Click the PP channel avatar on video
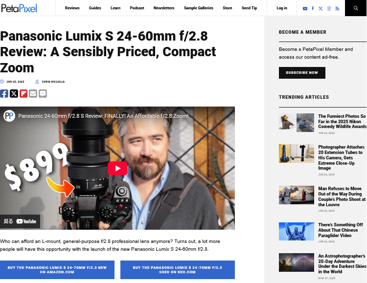Screen dimensions: 367x283 click(9, 116)
